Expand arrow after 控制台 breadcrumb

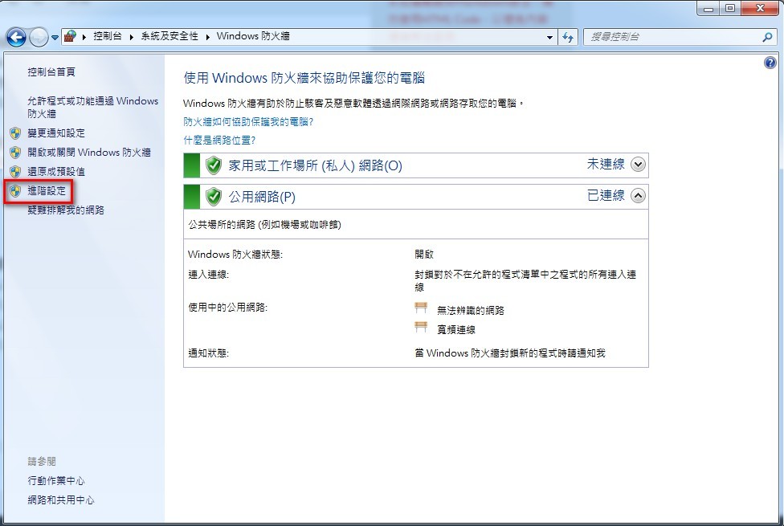[131, 36]
